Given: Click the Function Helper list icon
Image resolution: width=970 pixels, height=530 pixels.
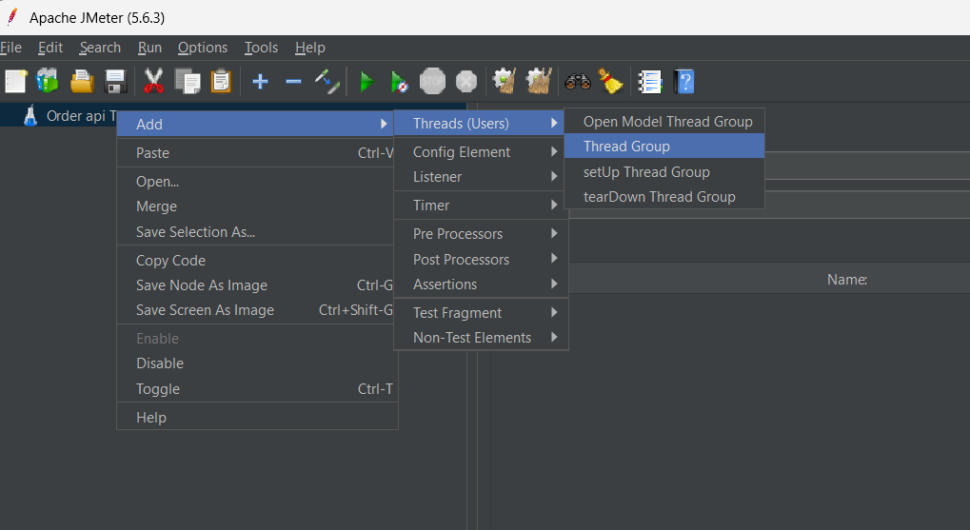Looking at the screenshot, I should 649,81.
